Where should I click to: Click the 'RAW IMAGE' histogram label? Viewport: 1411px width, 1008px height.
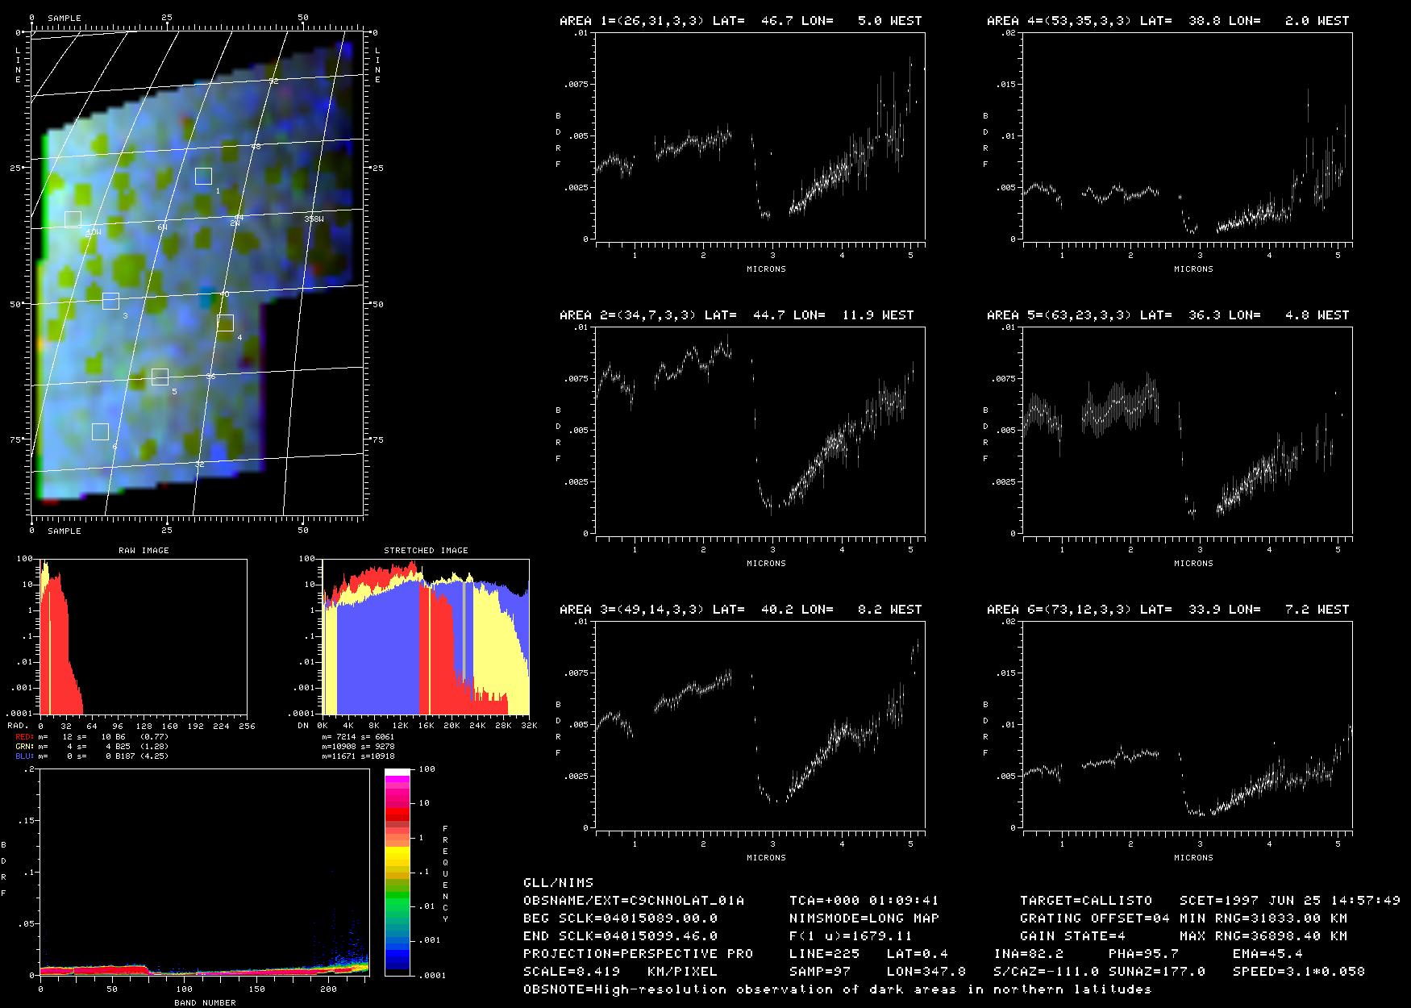click(144, 551)
